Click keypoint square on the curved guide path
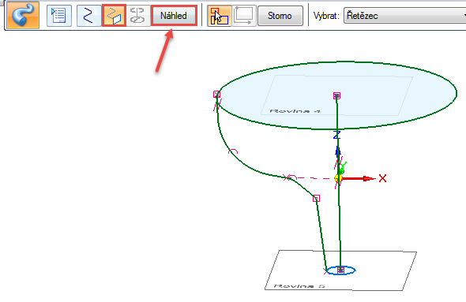The image size is (466, 302). tap(316, 199)
